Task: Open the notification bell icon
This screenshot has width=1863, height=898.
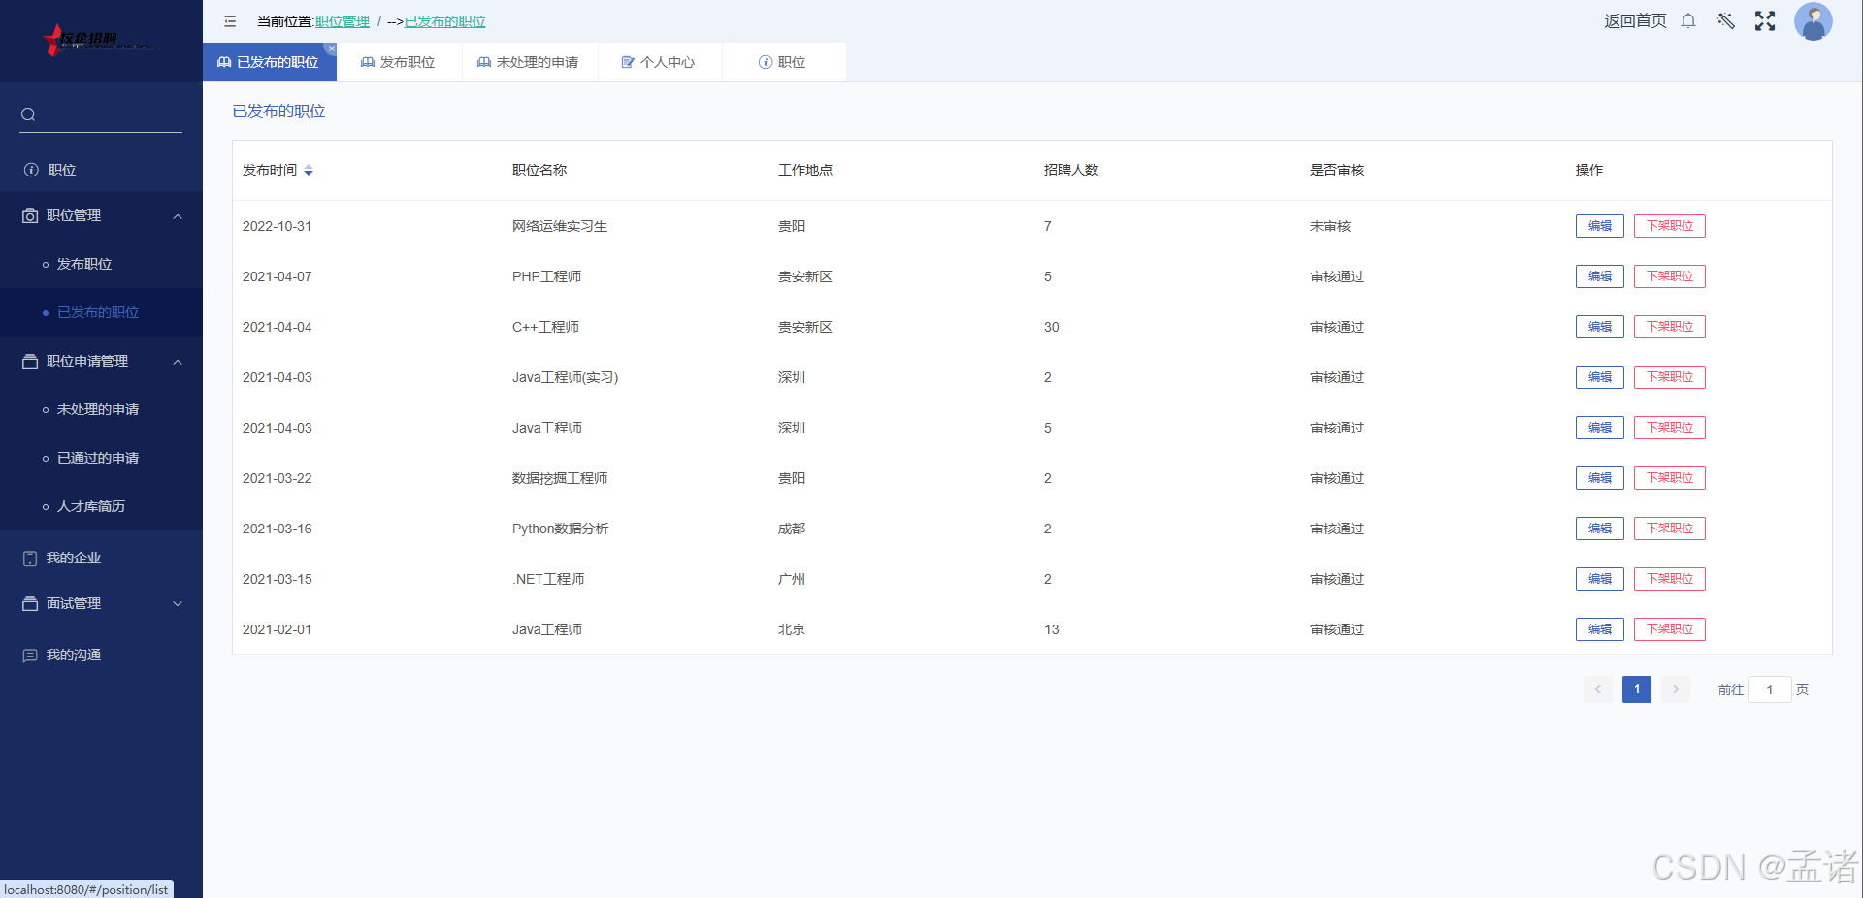Action: 1688,21
